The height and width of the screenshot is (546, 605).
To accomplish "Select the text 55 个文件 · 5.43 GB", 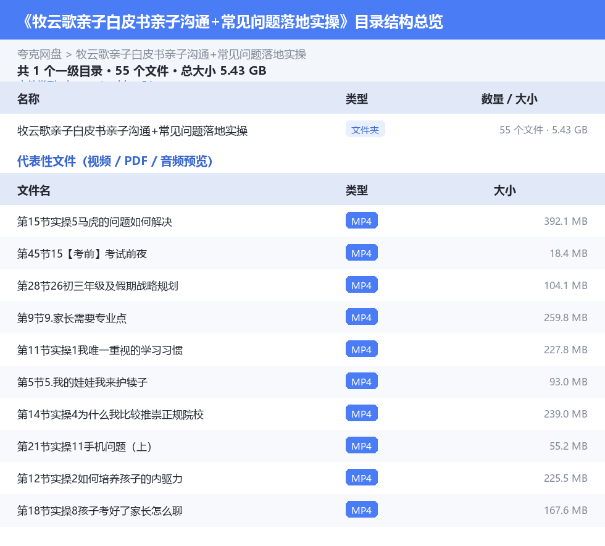I will click(543, 130).
